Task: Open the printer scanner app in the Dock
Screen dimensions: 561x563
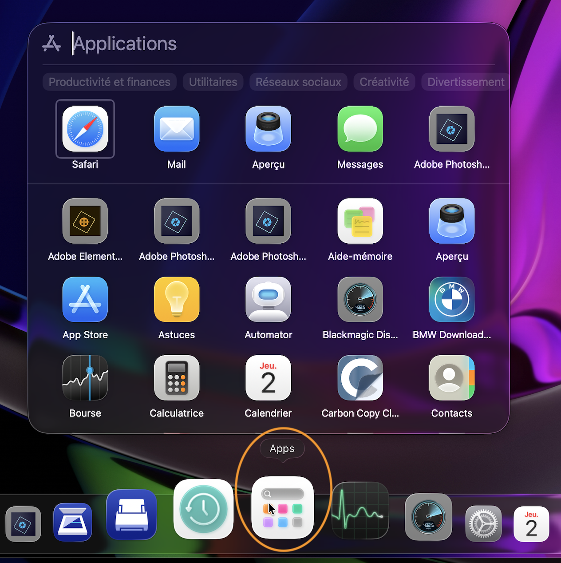Action: coord(131,515)
